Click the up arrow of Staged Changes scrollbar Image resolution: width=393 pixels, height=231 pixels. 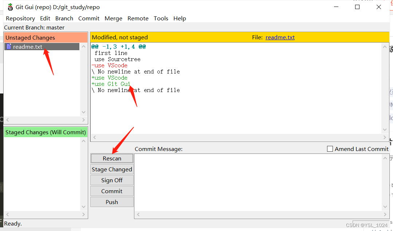tap(84, 141)
